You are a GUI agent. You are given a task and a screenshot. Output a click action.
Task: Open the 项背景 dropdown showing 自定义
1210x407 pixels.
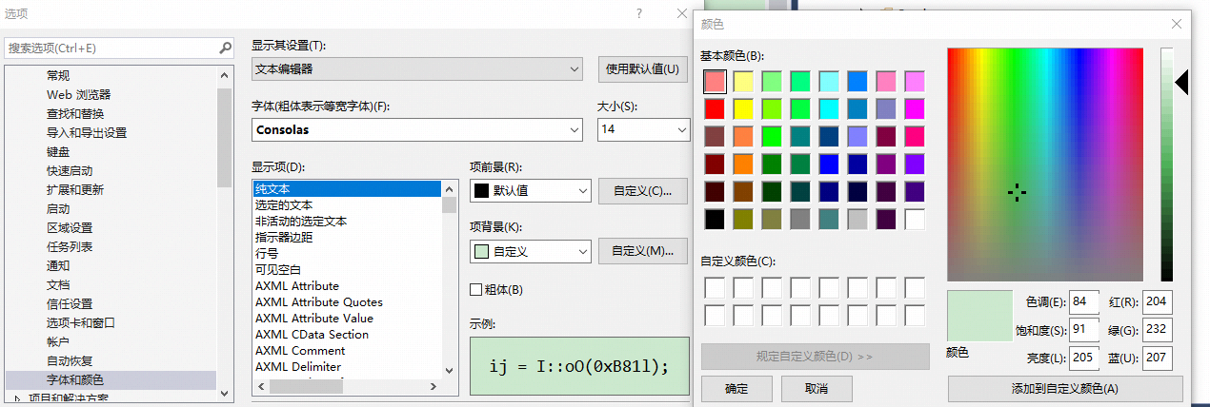[x=531, y=251]
